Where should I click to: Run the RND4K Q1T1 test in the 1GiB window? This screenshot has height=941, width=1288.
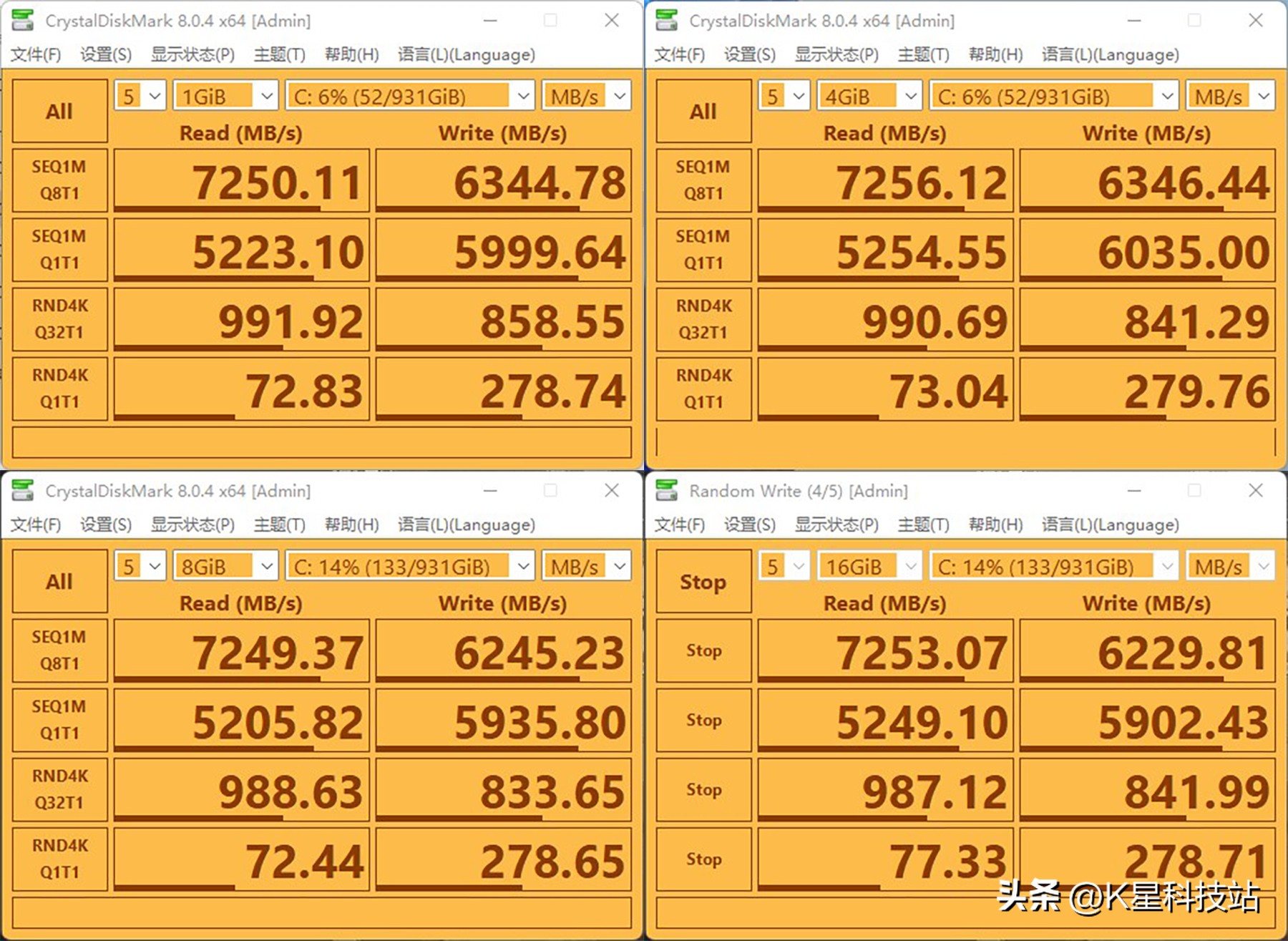point(59,389)
